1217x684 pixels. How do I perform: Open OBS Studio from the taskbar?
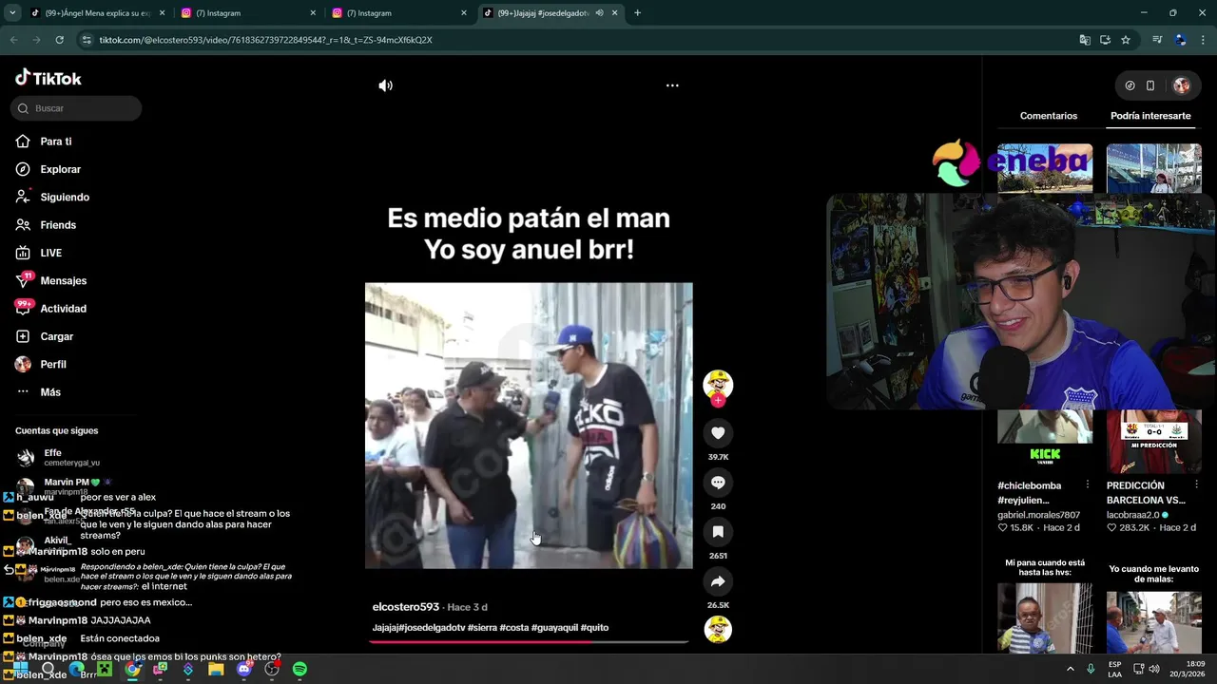coord(272,669)
